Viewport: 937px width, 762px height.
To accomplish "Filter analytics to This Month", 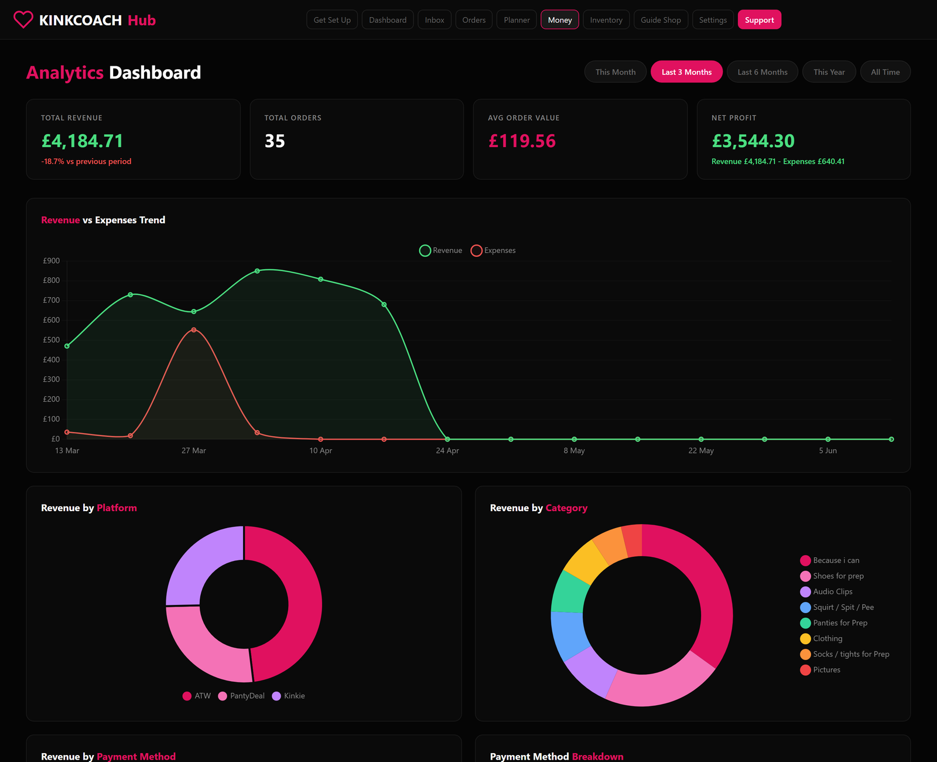I will click(615, 72).
